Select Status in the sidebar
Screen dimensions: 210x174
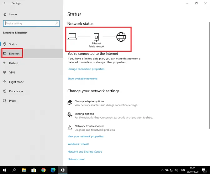point(13,44)
